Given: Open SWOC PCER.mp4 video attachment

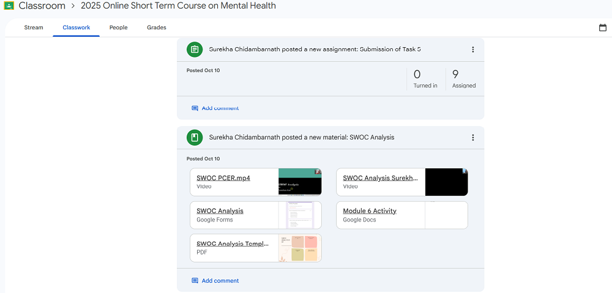Looking at the screenshot, I should [x=223, y=178].
